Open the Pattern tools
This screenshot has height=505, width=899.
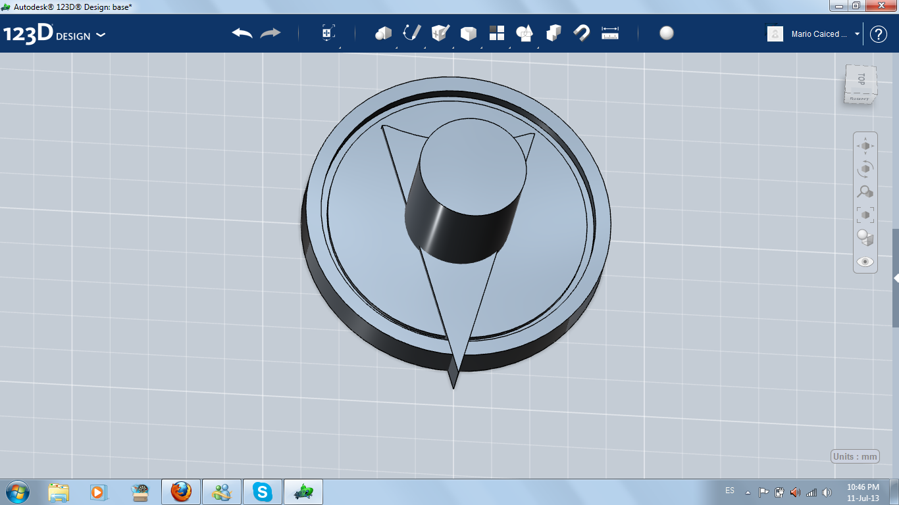click(x=496, y=34)
